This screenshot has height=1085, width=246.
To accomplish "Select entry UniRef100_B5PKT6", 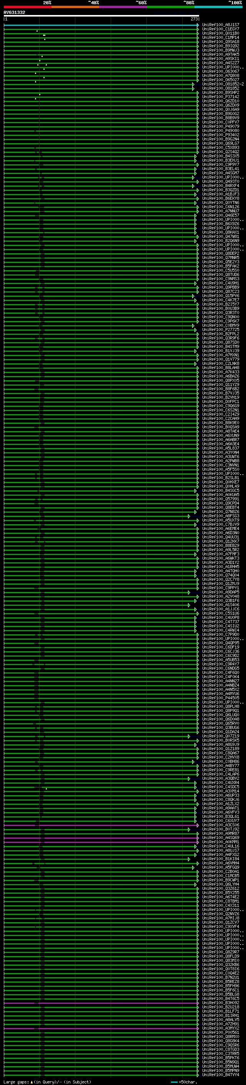I will (221, 1058).
